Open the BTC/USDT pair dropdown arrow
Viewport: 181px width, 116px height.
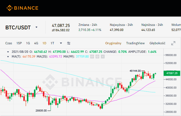click(x=36, y=27)
